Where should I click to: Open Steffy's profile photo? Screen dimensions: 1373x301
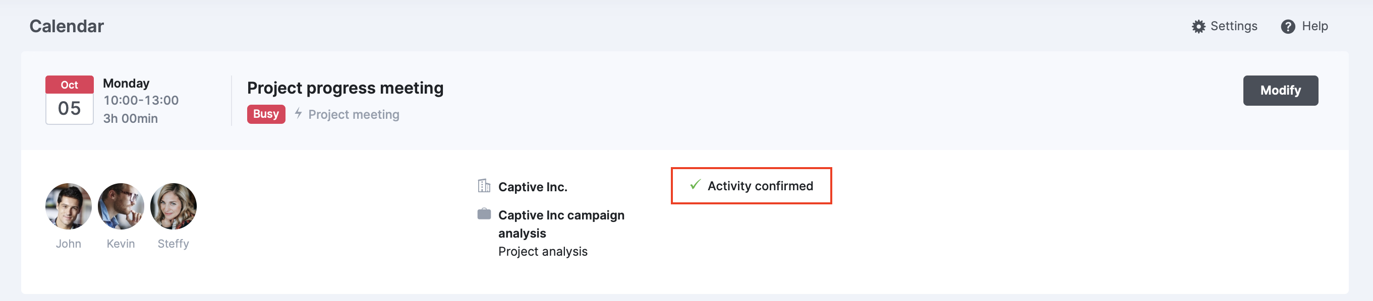point(173,206)
